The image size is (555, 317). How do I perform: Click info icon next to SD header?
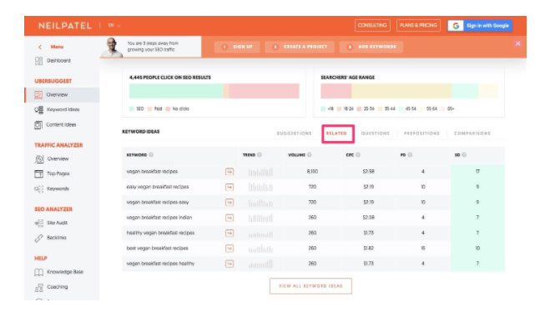(464, 154)
